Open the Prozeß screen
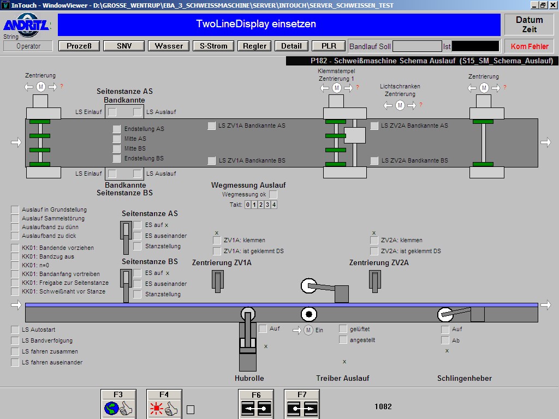Viewport: 559px width, 419px height. coord(79,46)
